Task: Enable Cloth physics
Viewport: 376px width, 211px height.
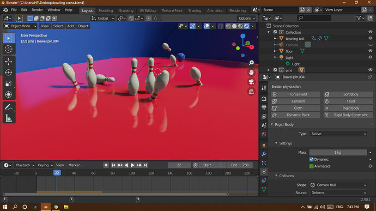Action: (x=296, y=108)
